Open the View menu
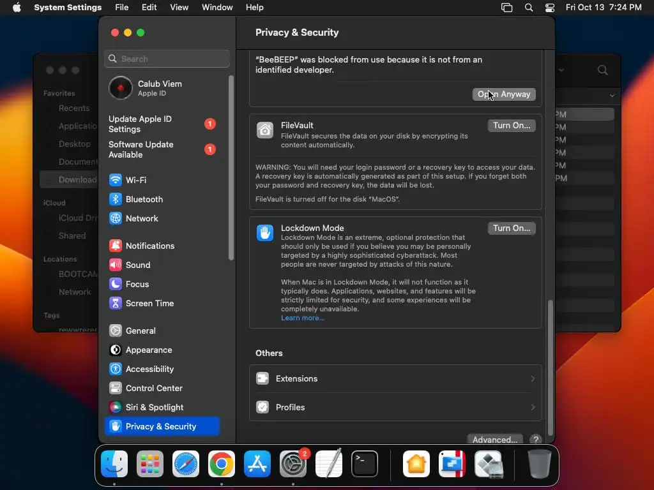 pos(179,8)
